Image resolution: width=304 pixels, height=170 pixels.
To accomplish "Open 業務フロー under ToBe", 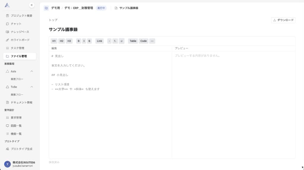I will pos(17,95).
